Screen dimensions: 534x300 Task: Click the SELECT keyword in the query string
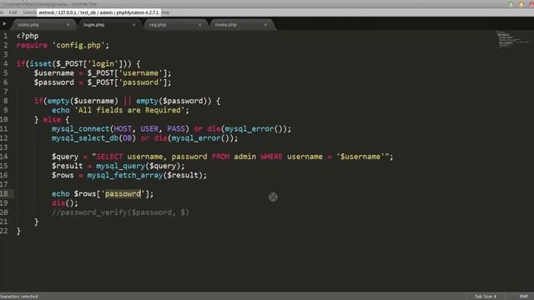[109, 157]
